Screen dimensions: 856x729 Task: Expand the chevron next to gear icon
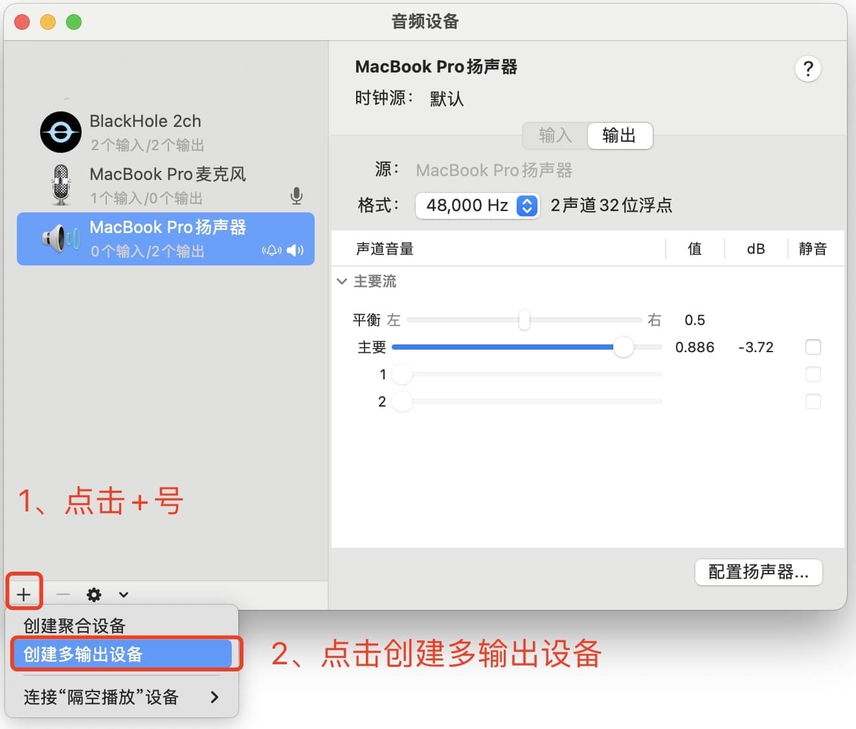click(124, 594)
